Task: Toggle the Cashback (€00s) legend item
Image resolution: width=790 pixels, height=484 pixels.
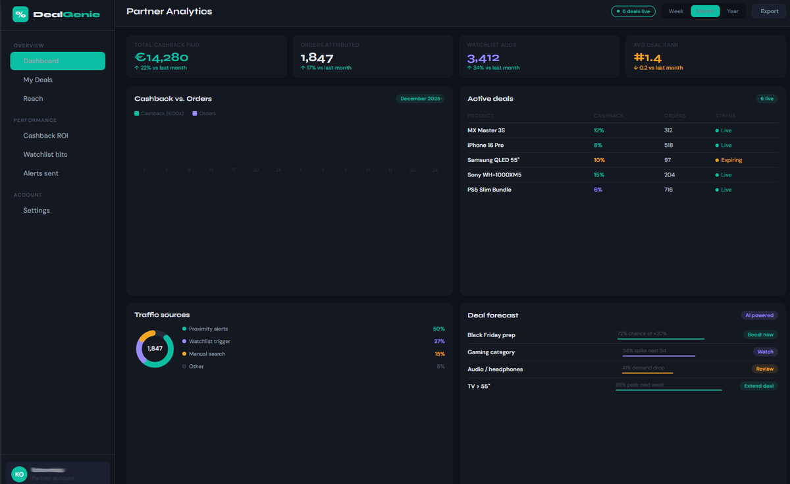Action: tap(159, 113)
